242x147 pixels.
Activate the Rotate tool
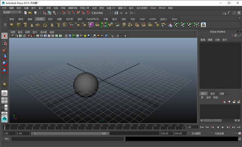pyautogui.click(x=4, y=64)
